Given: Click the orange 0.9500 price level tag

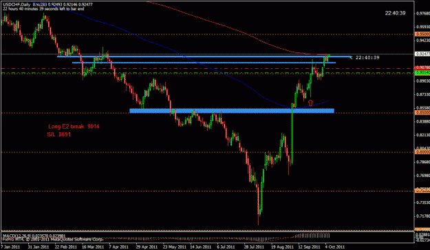Looking at the screenshot, I should 422,34.
